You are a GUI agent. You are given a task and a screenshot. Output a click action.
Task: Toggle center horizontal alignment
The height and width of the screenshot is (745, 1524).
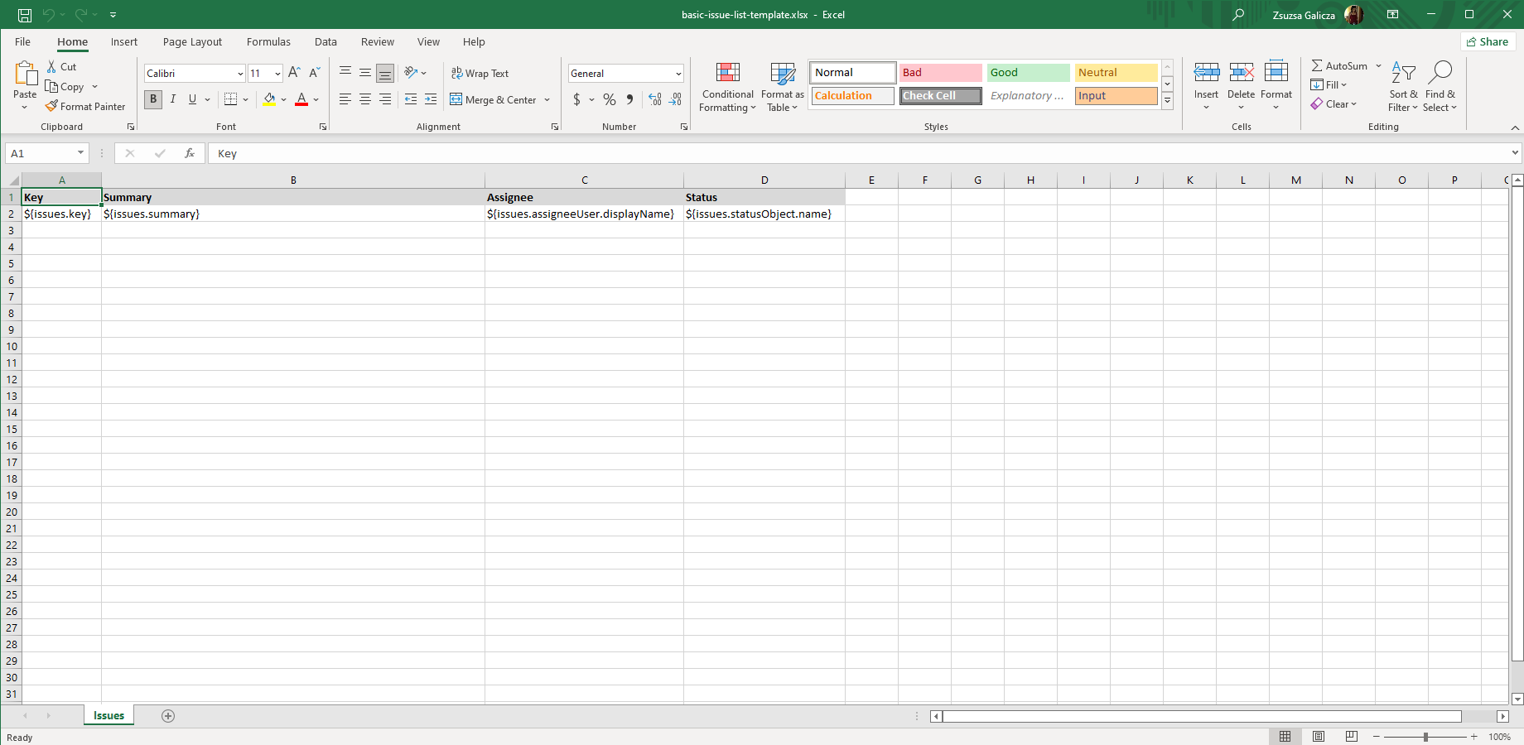[365, 99]
